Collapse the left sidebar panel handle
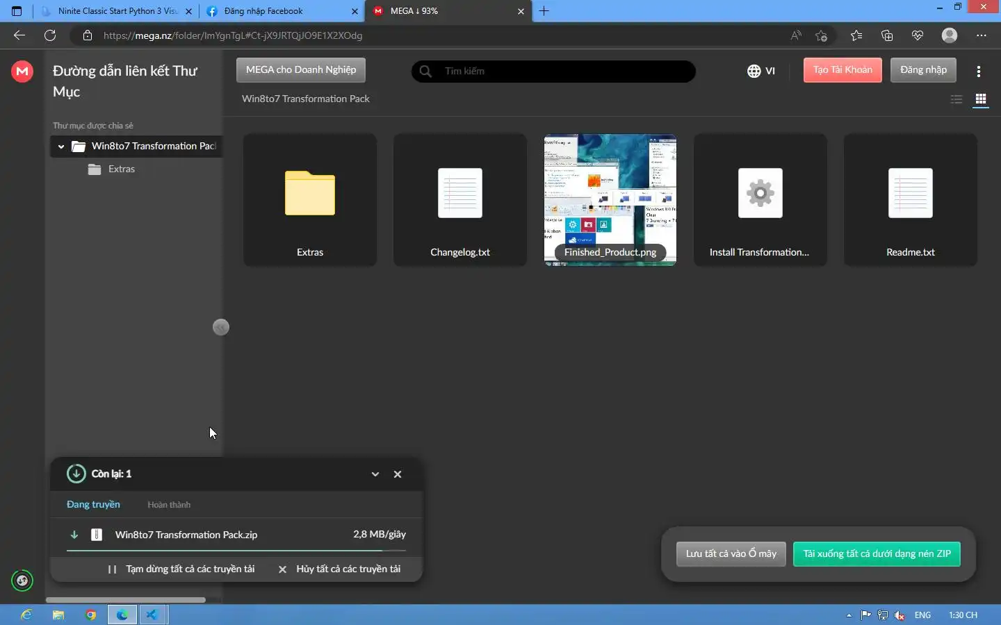The image size is (1001, 625). coord(221,327)
